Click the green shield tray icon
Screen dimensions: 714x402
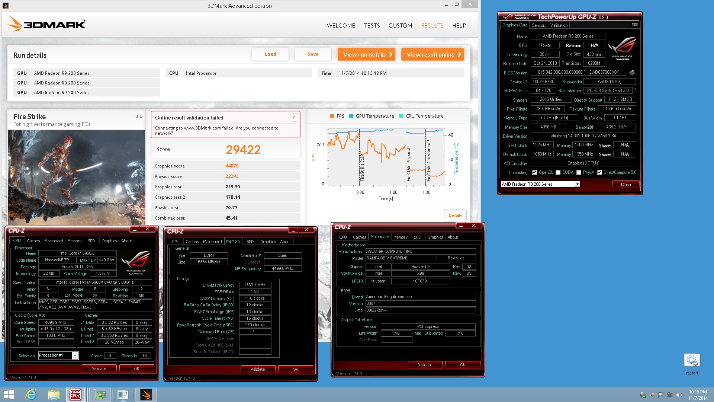[643, 395]
